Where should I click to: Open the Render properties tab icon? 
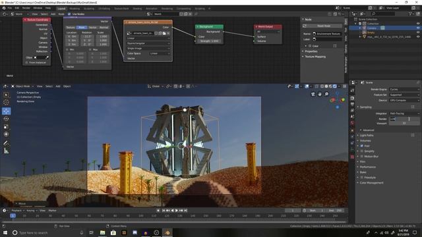coord(352,98)
